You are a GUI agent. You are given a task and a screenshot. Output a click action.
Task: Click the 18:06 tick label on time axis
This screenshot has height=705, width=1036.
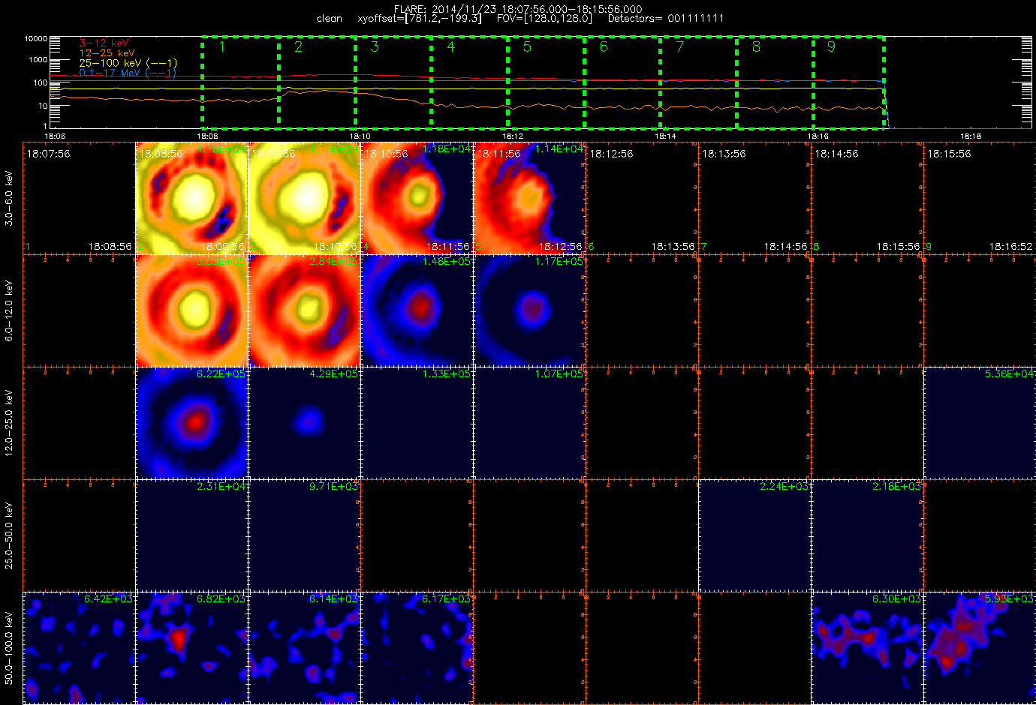(55, 136)
